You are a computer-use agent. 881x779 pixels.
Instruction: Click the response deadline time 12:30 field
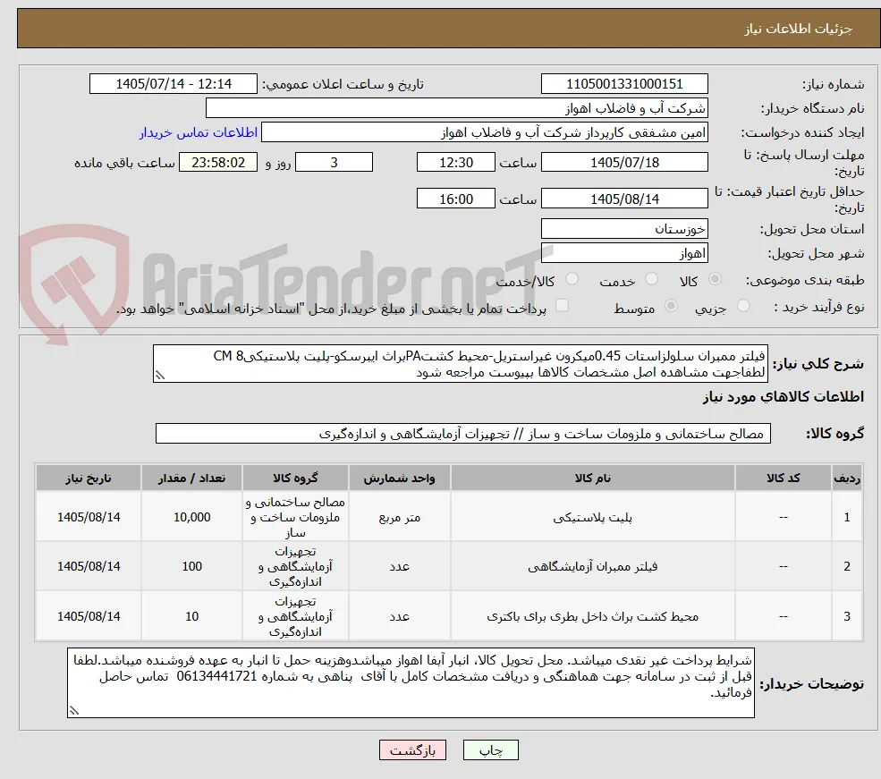click(x=455, y=163)
